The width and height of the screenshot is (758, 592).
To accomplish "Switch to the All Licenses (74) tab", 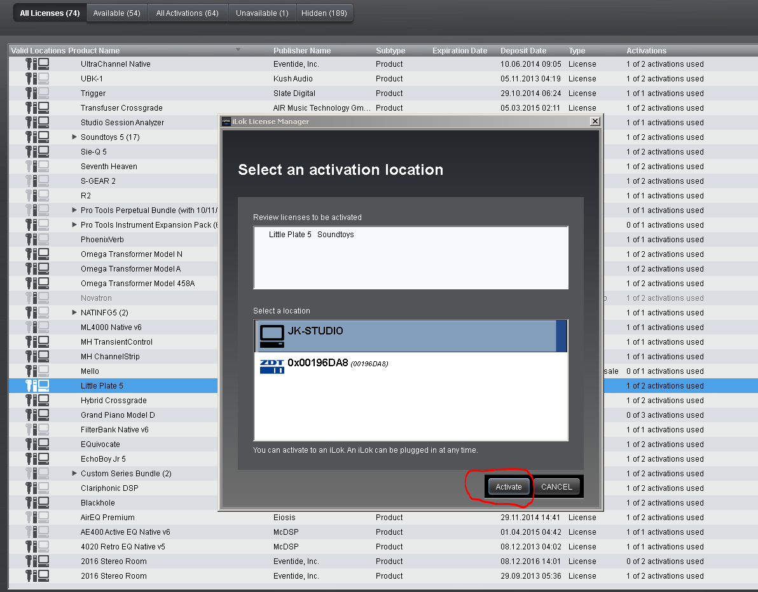I will pyautogui.click(x=50, y=13).
